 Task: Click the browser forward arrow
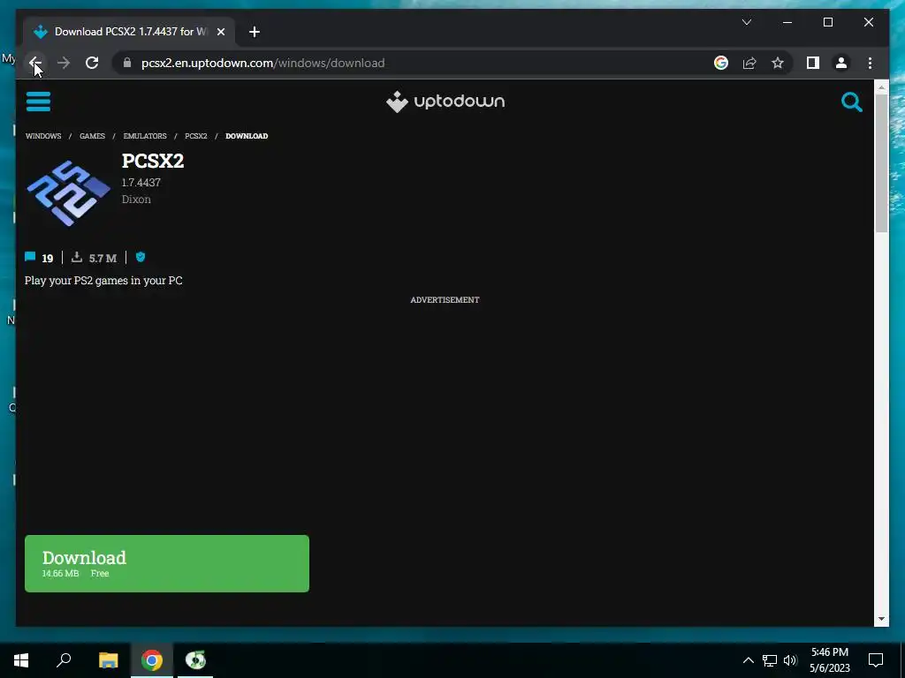[x=64, y=63]
